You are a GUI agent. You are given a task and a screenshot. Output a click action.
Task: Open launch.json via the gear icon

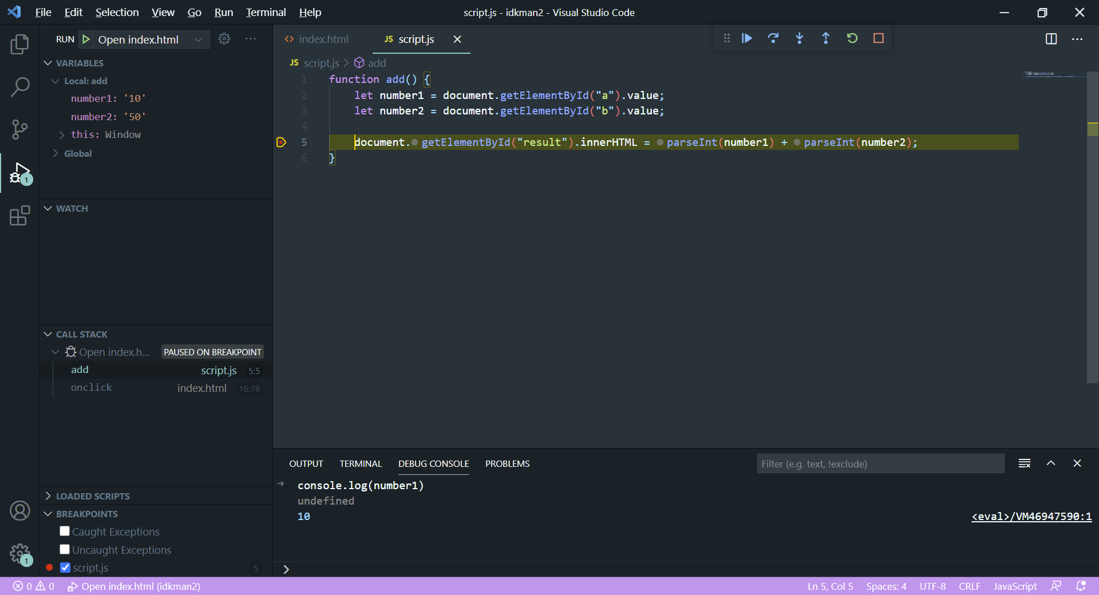(x=224, y=39)
